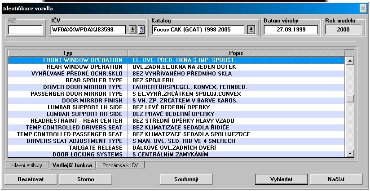Close the Identifikace vozidla dialog
The image size is (370, 191).
[x=363, y=9]
